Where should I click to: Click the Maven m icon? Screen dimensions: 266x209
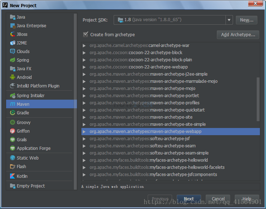(13, 104)
